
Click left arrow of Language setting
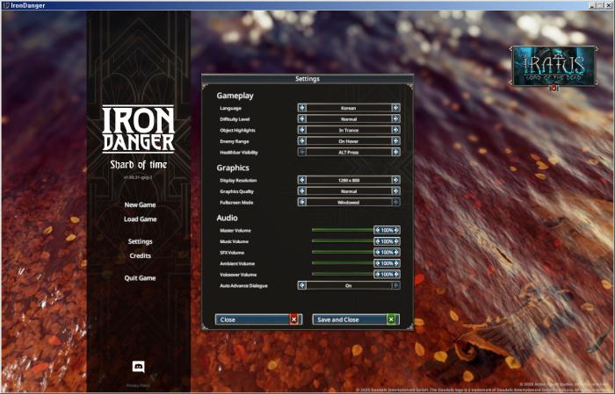(x=302, y=108)
